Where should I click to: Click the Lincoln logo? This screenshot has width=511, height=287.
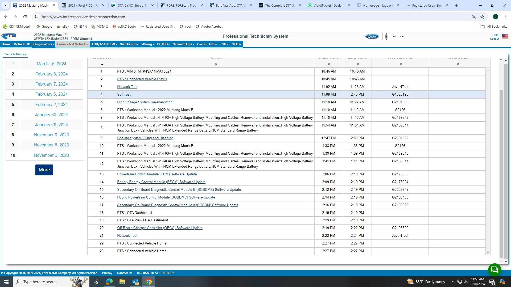tap(394, 36)
